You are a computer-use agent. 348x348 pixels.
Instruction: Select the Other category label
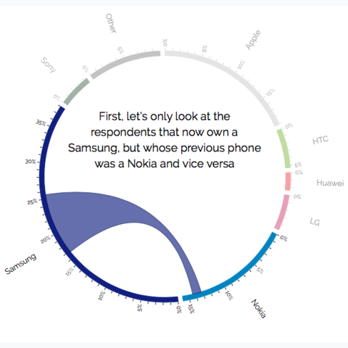[111, 23]
